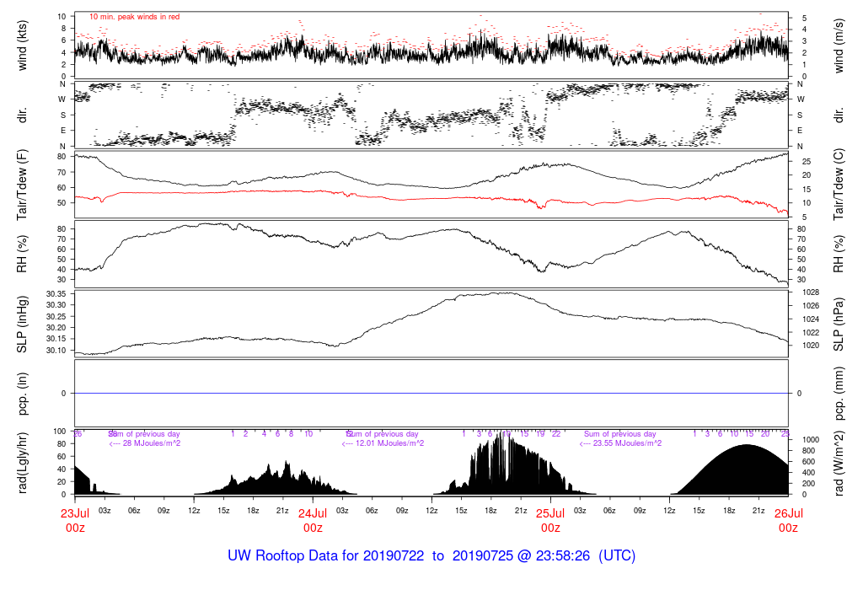Click the 'SLP (inHg)' axis label
Viewport: 863px width, 590px height.
click(x=22, y=324)
